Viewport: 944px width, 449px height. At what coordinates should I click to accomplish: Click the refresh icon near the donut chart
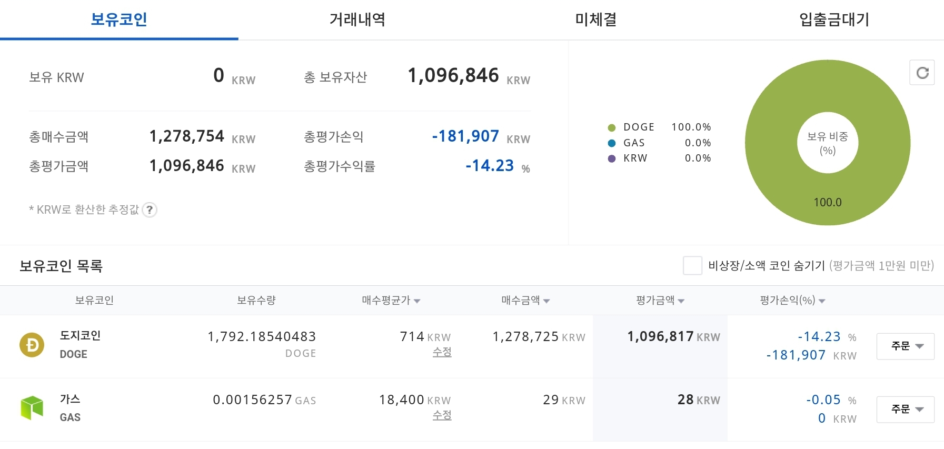click(x=922, y=73)
